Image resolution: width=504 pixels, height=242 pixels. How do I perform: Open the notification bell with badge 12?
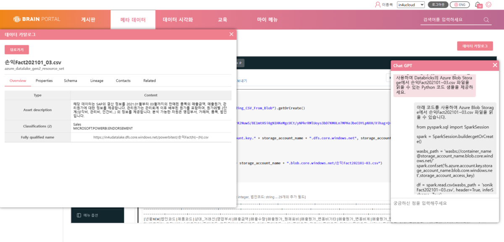pyautogui.click(x=478, y=5)
